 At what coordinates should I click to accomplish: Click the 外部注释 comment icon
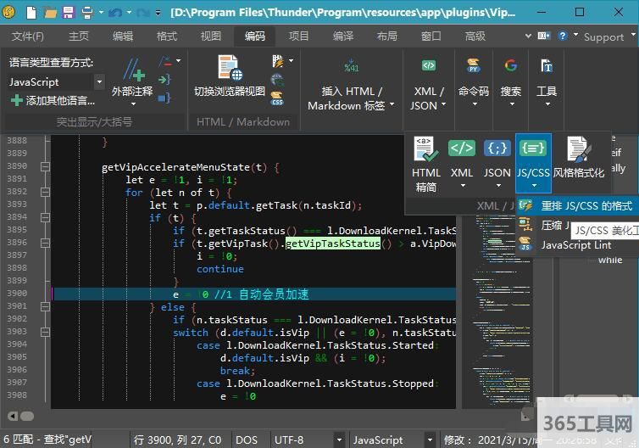[x=132, y=70]
